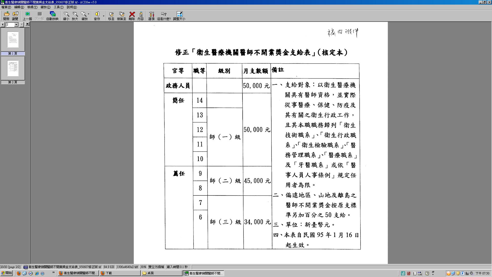Screen dimensions: 492x277
Task: Open the 縮放(Z) menu
Action: (46, 7)
